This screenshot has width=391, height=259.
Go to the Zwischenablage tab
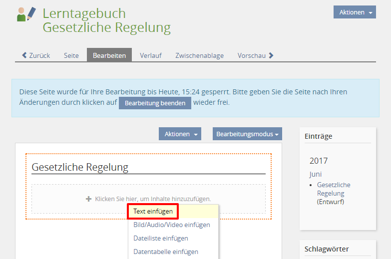click(199, 55)
